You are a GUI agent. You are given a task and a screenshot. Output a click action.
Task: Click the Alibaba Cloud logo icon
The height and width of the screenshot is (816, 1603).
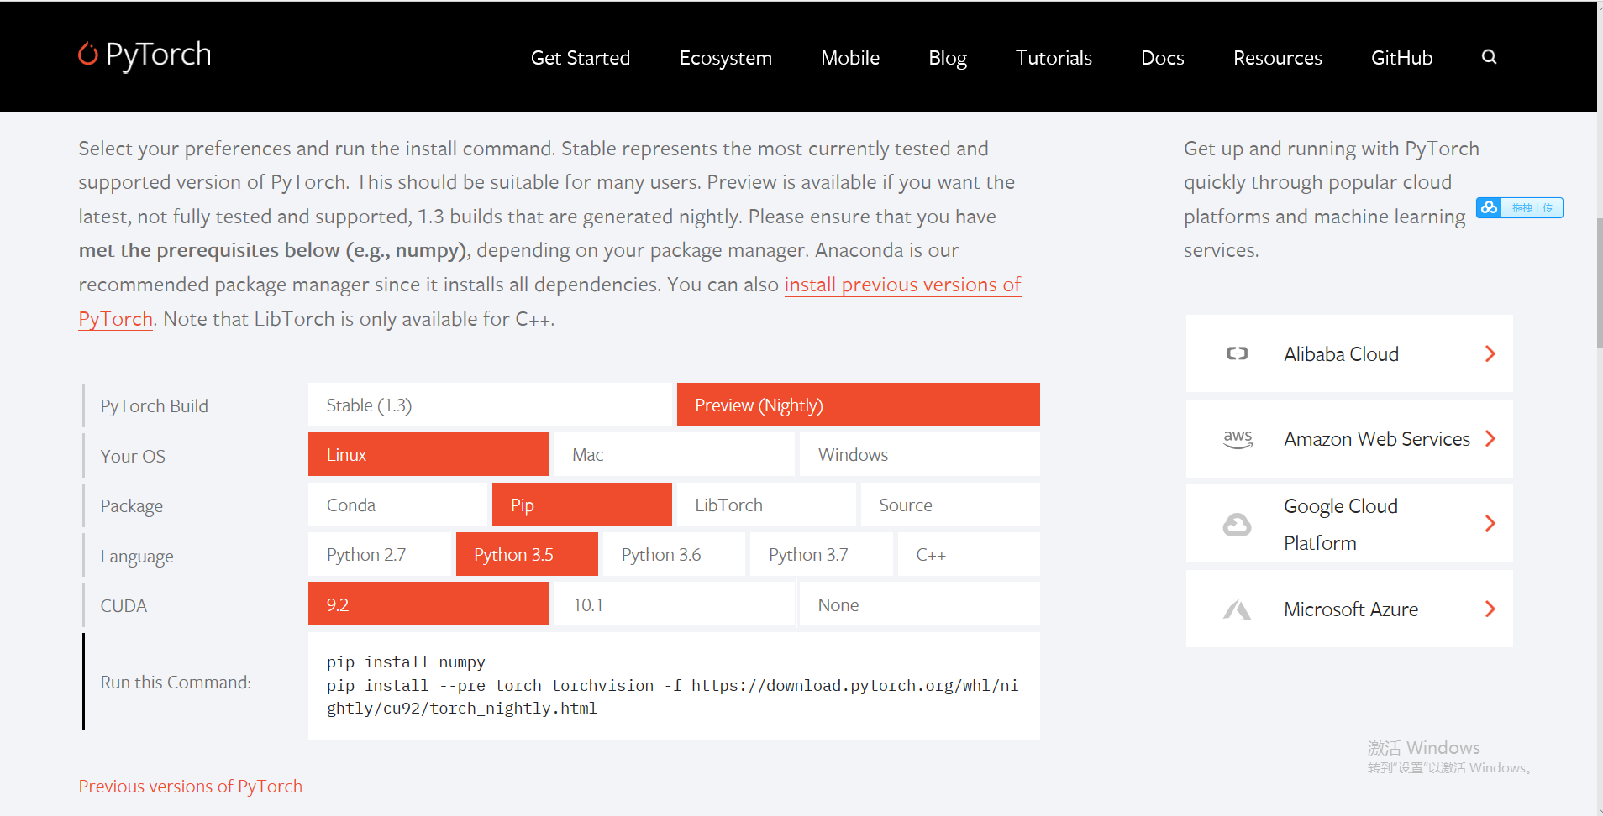[1237, 353]
